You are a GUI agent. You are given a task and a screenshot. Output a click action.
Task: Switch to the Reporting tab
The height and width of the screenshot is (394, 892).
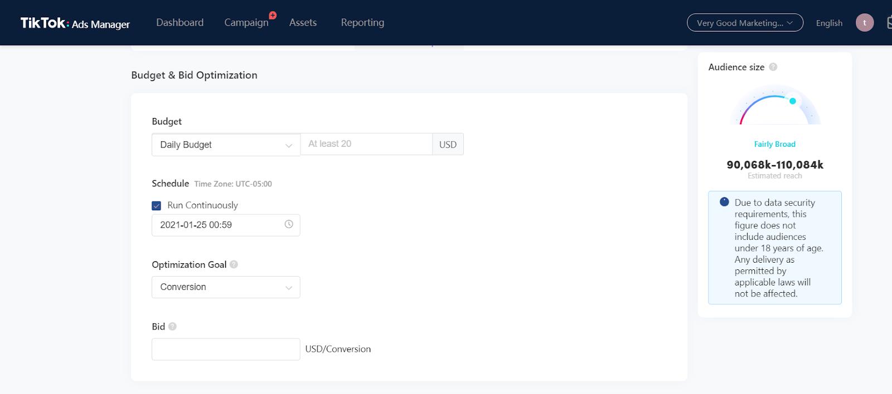[x=362, y=23]
